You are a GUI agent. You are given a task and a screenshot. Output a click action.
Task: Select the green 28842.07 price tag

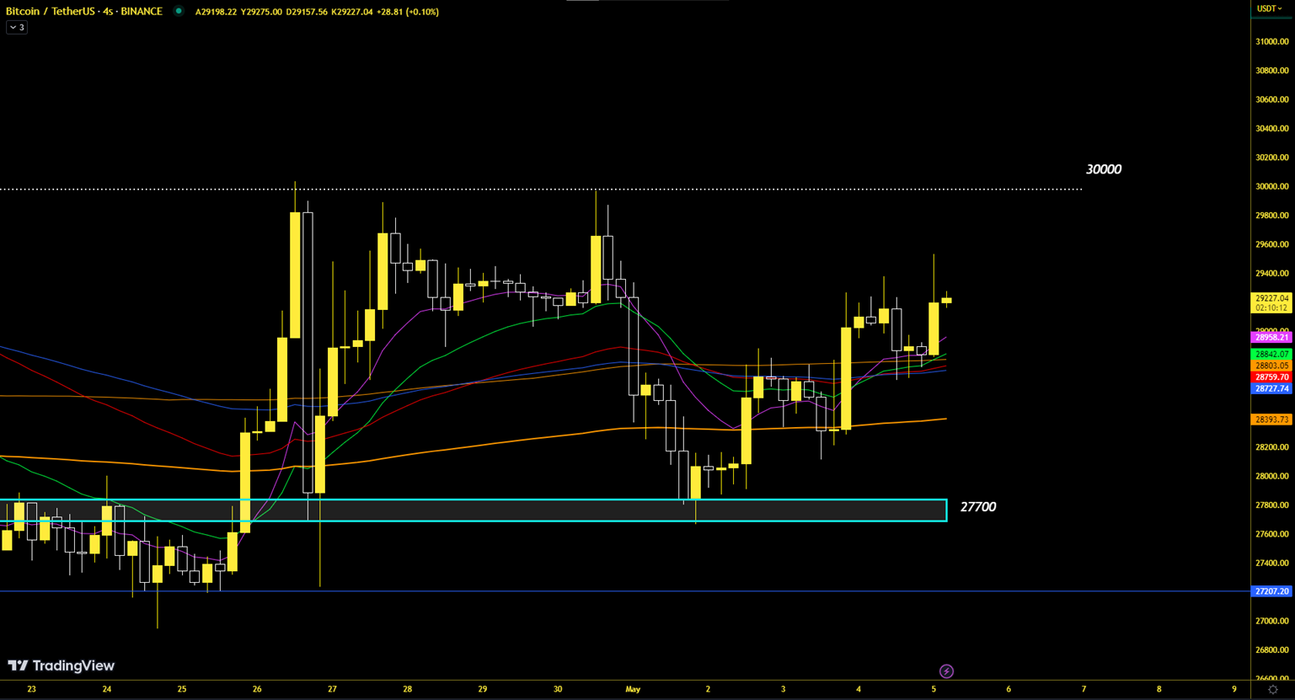click(1271, 355)
